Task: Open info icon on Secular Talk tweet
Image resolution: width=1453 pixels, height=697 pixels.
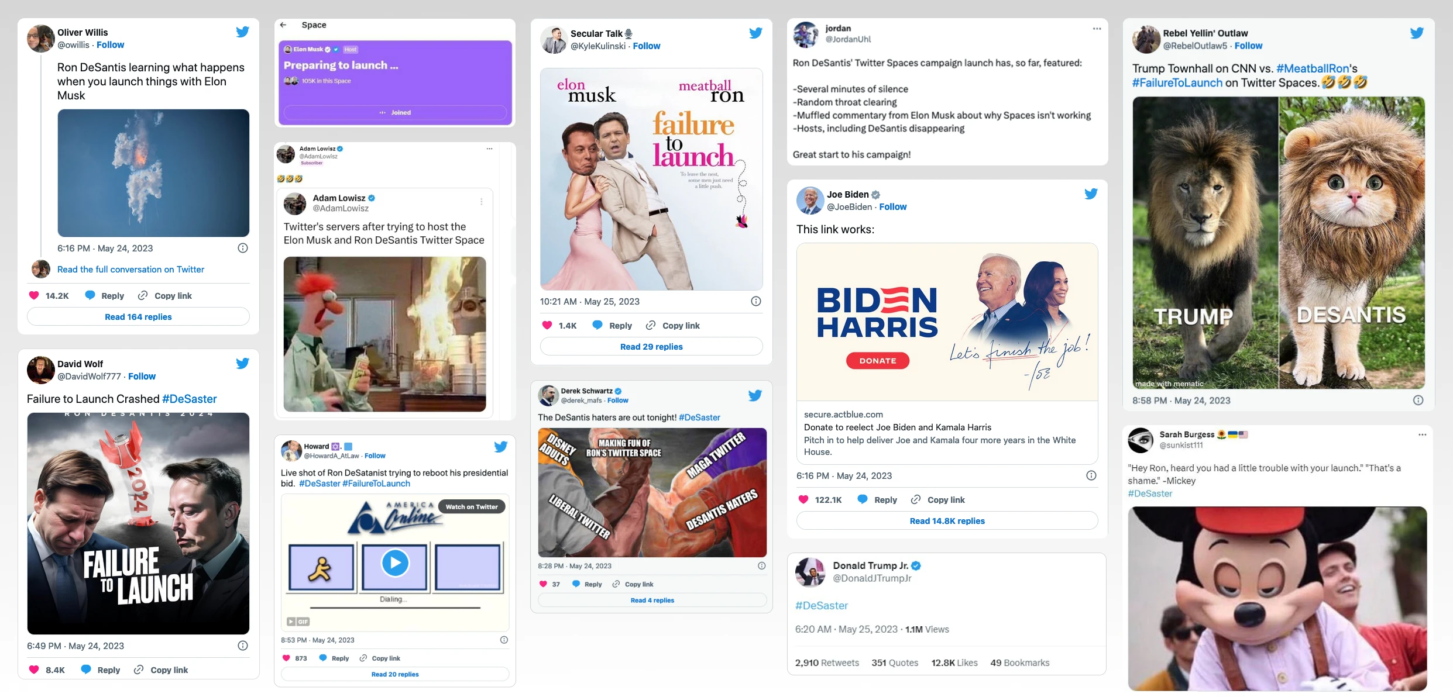Action: point(756,301)
